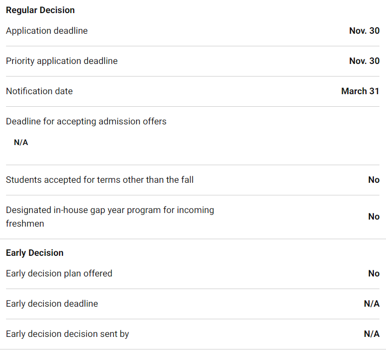The width and height of the screenshot is (386, 351).
Task: Select the March 31 notification date value
Action: [360, 91]
